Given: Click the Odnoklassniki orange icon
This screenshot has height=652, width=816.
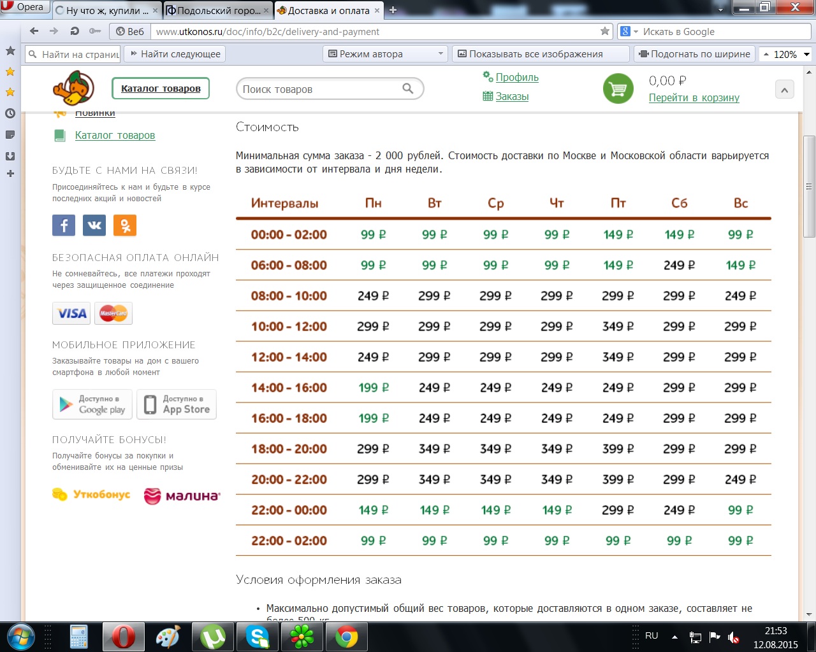Looking at the screenshot, I should point(125,225).
